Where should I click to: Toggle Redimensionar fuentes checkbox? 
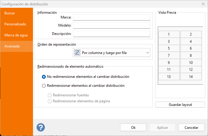(50, 95)
